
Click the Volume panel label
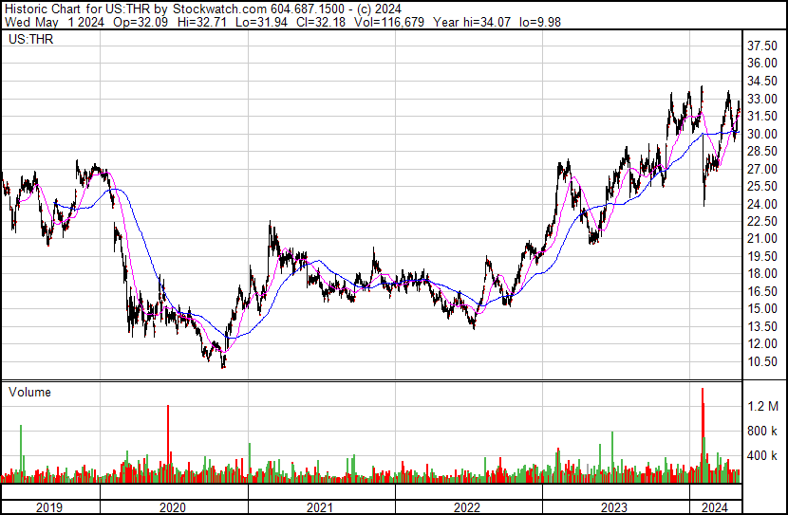click(29, 392)
